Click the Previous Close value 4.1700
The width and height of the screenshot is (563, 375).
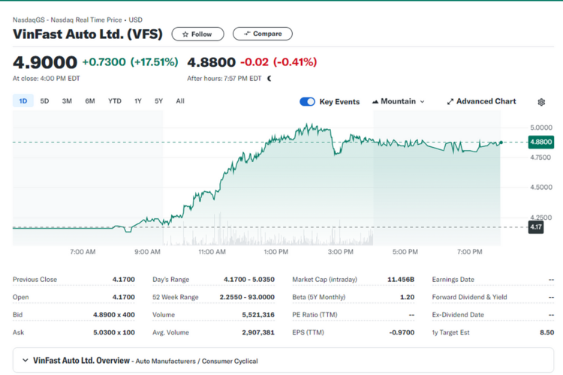point(123,279)
